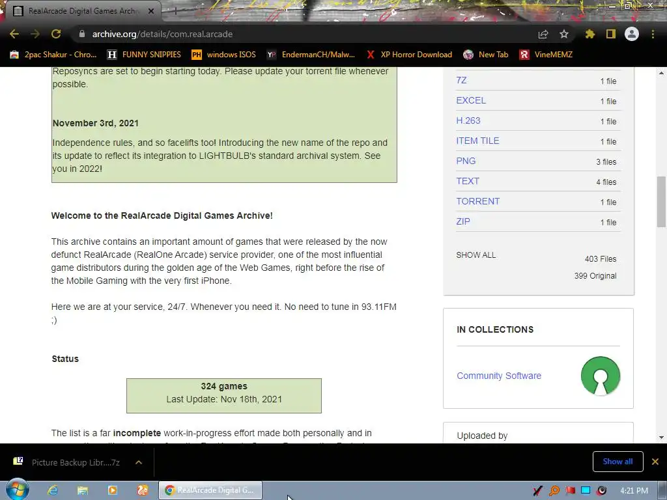
Task: Select the Chrome RealArcade taskbar button
Action: (x=210, y=490)
